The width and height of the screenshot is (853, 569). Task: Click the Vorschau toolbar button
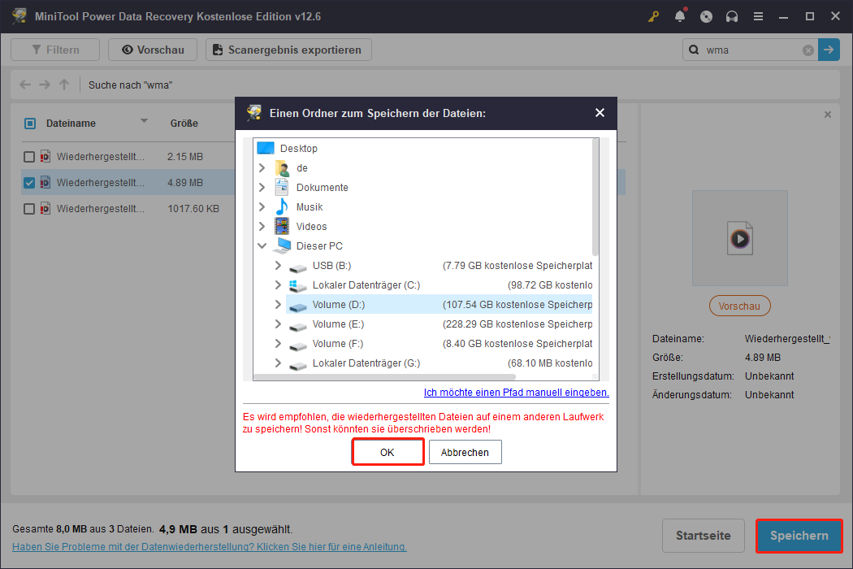click(153, 50)
